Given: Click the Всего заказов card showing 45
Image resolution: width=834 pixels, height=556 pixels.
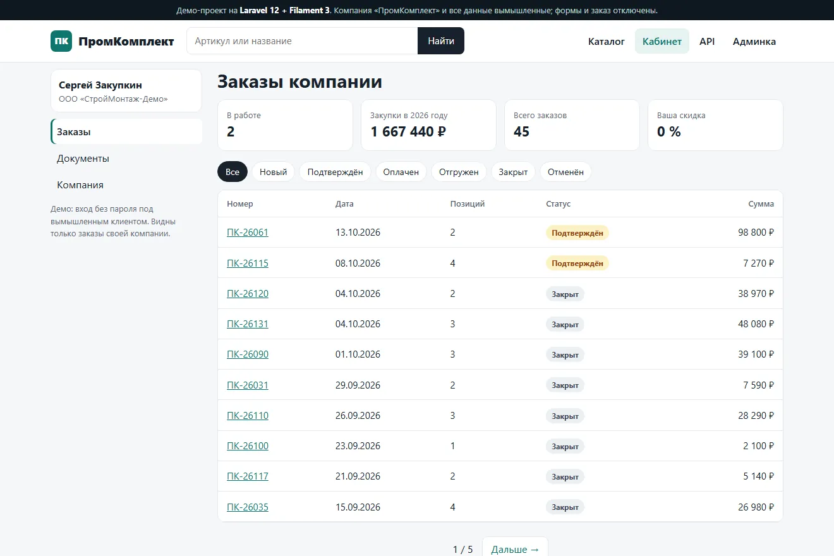Looking at the screenshot, I should point(572,125).
